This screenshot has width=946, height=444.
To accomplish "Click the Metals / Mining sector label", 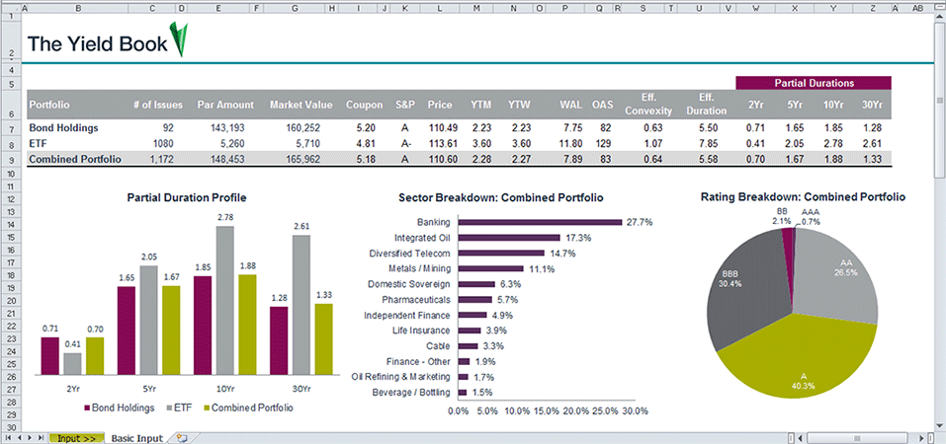I will point(420,268).
